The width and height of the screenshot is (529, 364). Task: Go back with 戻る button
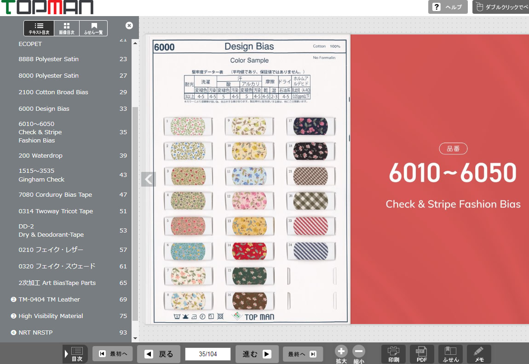tap(159, 354)
